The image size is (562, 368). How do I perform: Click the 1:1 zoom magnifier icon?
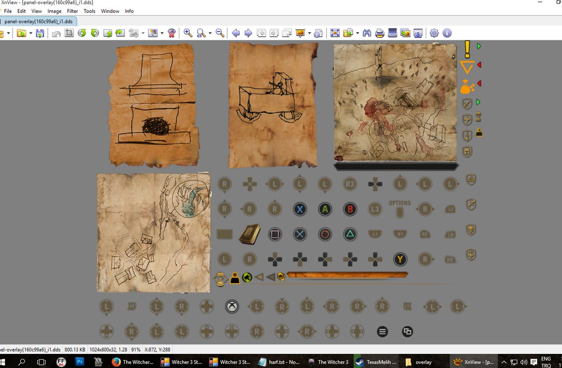201,33
